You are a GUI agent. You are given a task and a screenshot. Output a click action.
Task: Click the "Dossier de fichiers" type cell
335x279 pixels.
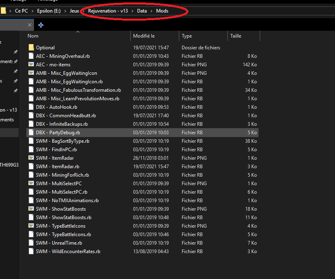pos(201,48)
